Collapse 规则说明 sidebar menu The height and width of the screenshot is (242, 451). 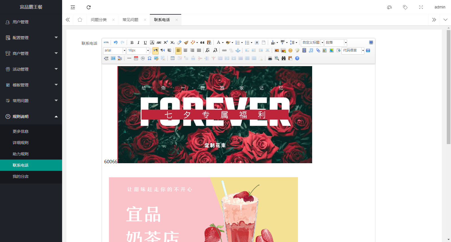[x=31, y=116]
